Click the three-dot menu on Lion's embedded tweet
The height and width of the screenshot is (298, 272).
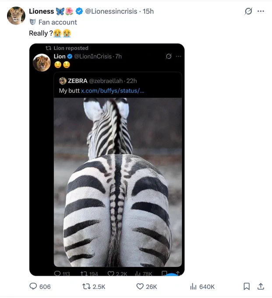pyautogui.click(x=179, y=56)
